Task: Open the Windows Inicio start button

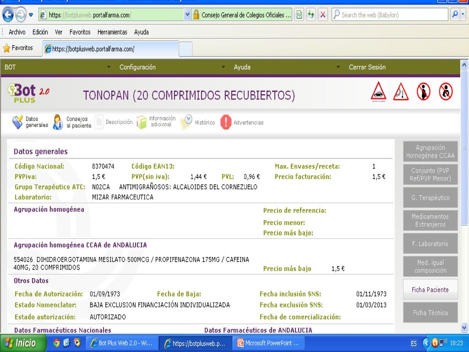Action: click(x=23, y=343)
